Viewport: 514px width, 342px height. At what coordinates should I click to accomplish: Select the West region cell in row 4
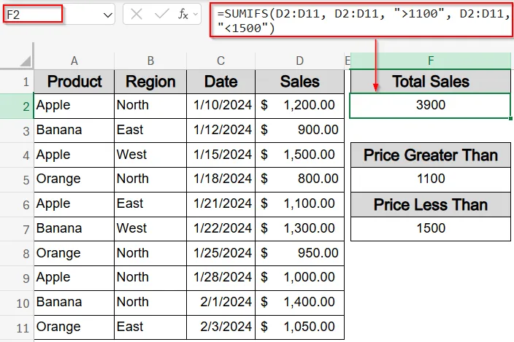150,155
